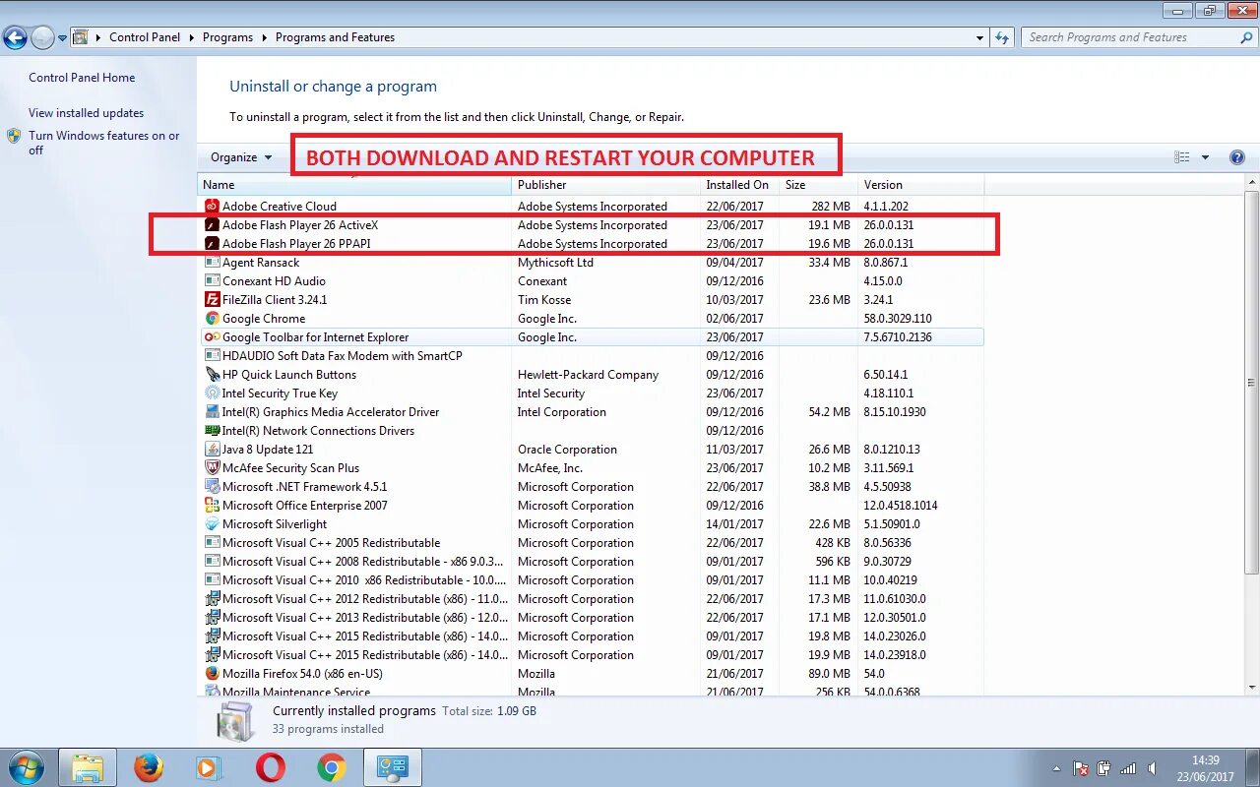Image resolution: width=1260 pixels, height=787 pixels.
Task: Open the Organize dropdown menu
Action: [240, 157]
